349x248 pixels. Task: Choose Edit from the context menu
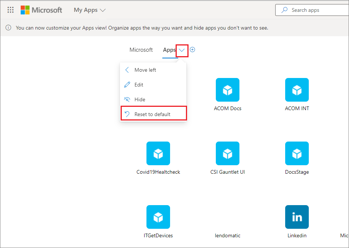pos(138,84)
